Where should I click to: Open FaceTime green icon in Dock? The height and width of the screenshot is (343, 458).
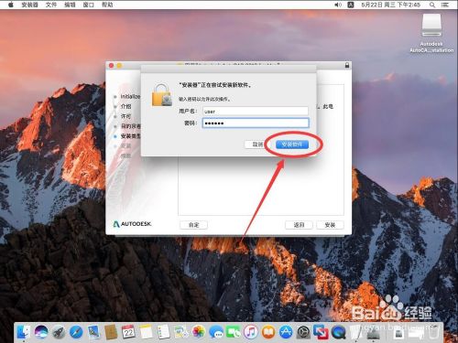[234, 332]
